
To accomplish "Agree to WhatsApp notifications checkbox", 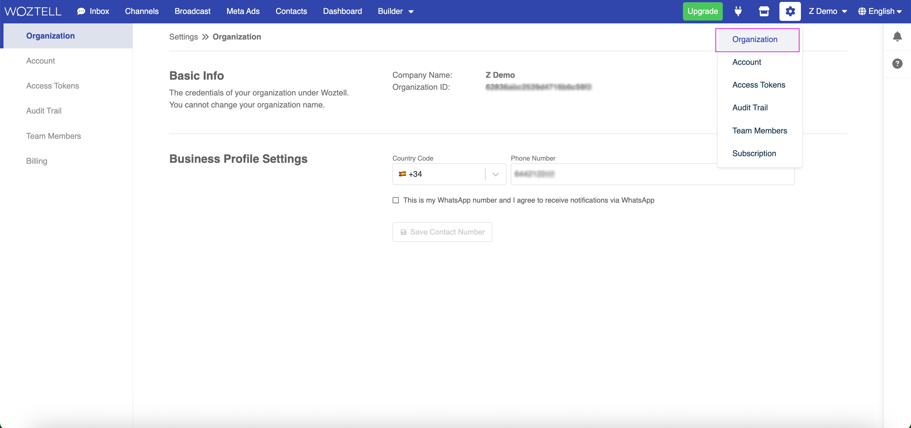I will (x=396, y=200).
